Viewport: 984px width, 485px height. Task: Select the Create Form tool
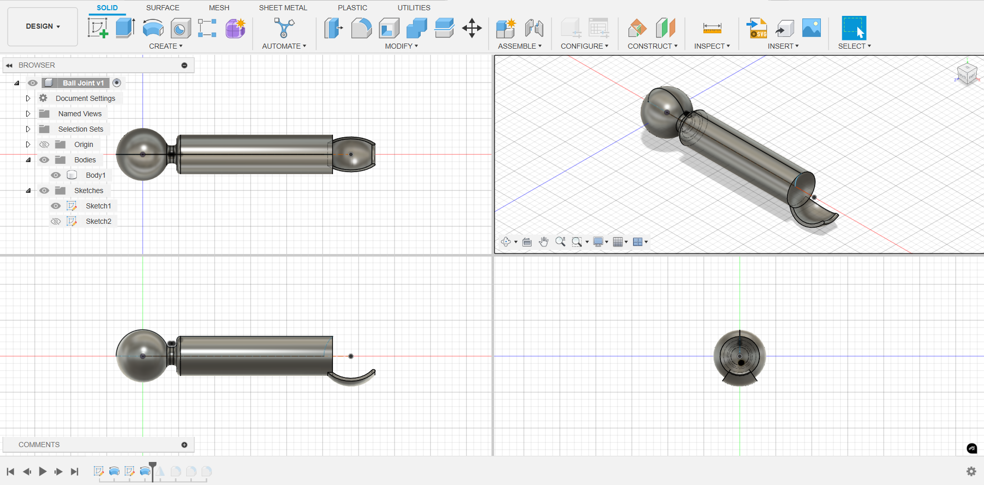click(235, 28)
